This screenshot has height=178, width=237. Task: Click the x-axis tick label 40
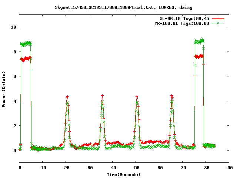click(x=113, y=168)
